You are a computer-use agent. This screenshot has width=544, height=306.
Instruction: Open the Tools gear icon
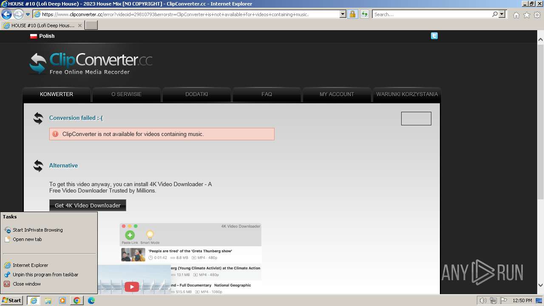(537, 15)
